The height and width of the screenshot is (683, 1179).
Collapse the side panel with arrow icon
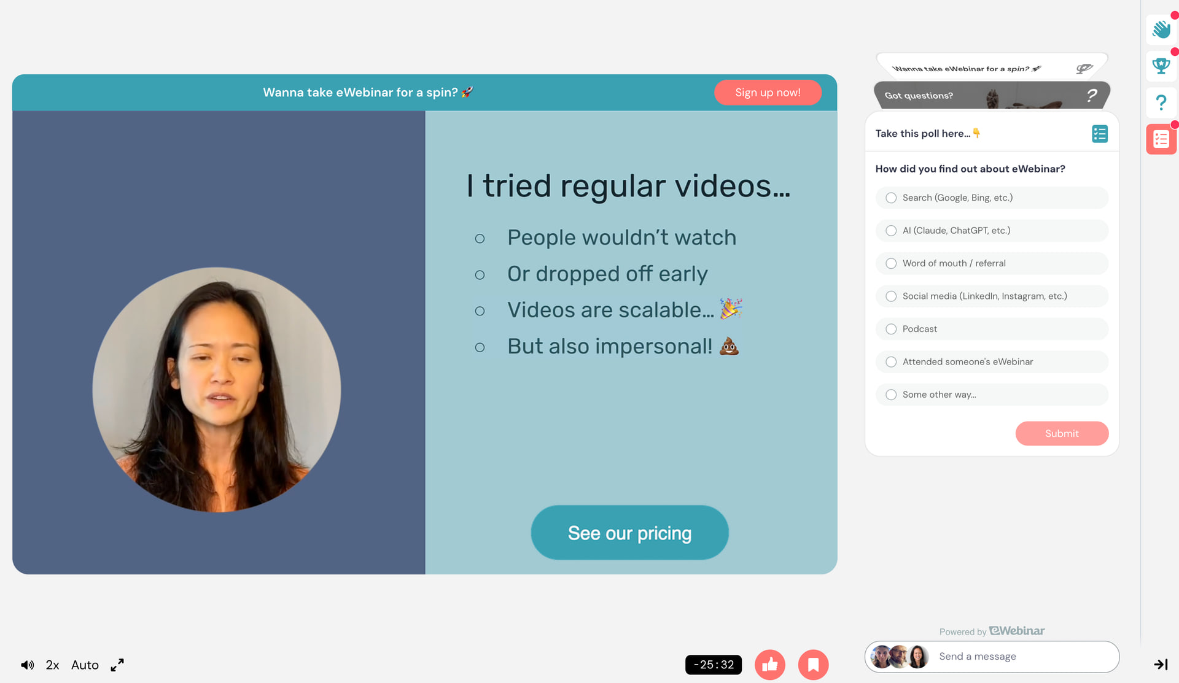pyautogui.click(x=1161, y=665)
